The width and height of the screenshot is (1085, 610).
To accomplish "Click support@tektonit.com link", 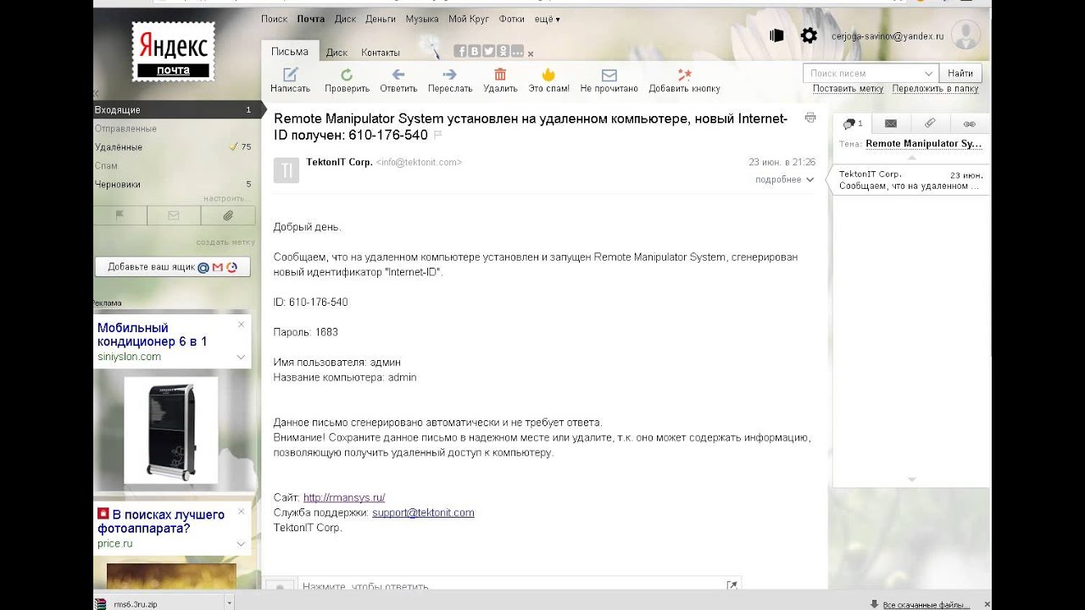I will click(x=423, y=513).
